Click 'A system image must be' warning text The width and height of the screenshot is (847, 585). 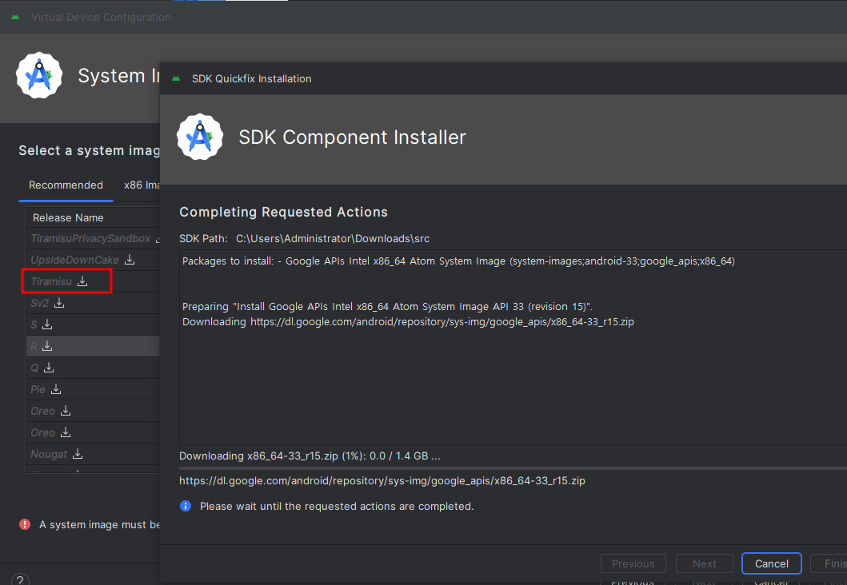click(x=99, y=524)
